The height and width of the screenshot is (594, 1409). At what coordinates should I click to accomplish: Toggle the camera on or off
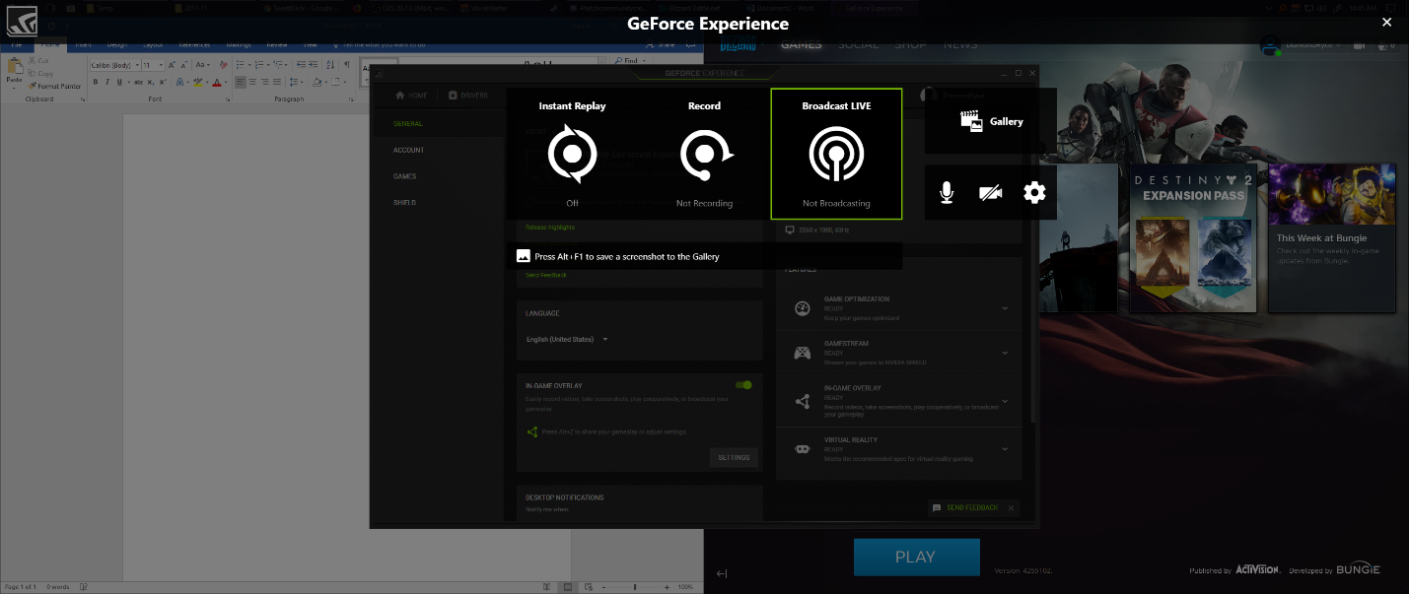pos(990,193)
